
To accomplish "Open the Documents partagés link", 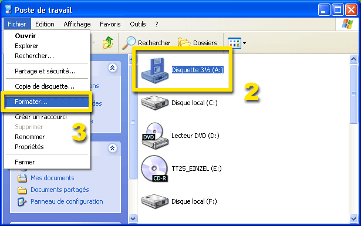I will point(60,190).
